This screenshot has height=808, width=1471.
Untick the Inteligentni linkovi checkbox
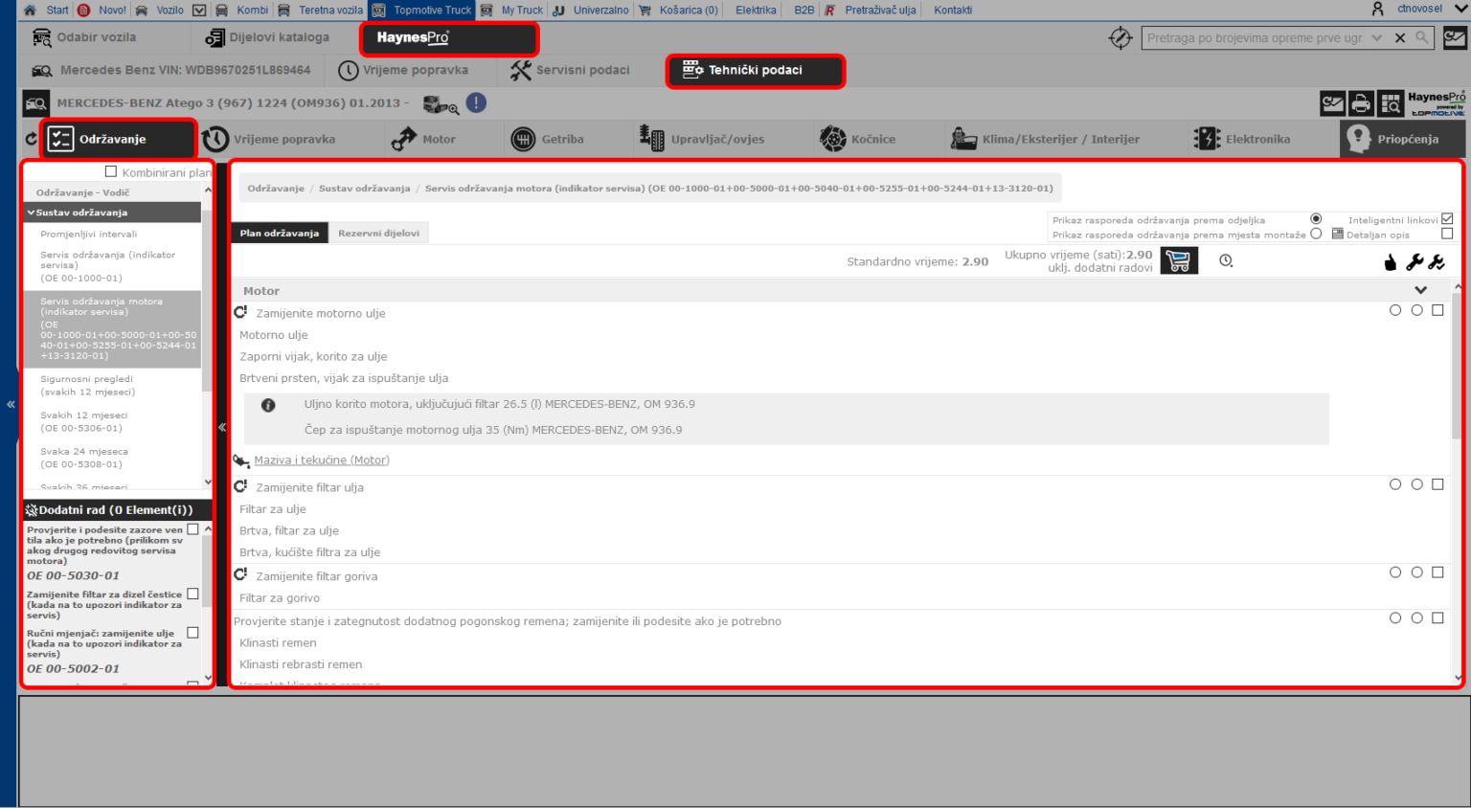pyautogui.click(x=1447, y=218)
